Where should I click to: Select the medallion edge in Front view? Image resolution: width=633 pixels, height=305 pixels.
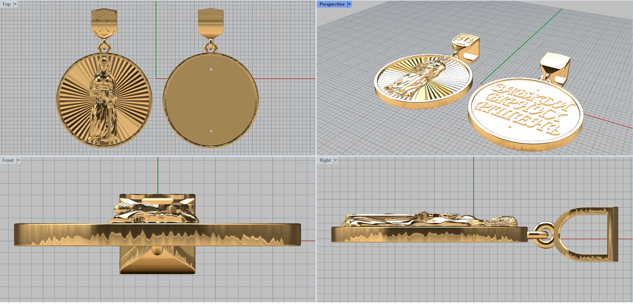tap(157, 235)
